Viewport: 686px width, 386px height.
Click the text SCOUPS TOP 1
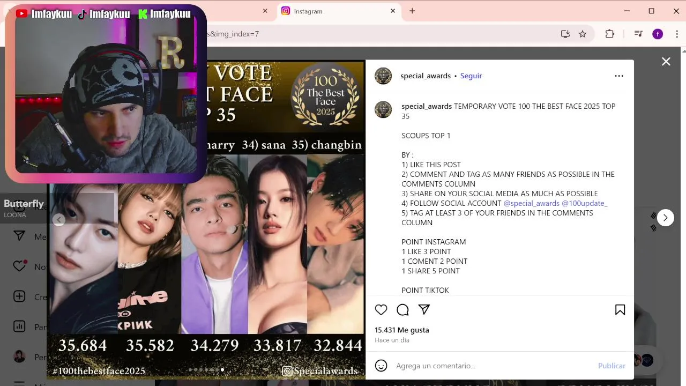coord(426,136)
